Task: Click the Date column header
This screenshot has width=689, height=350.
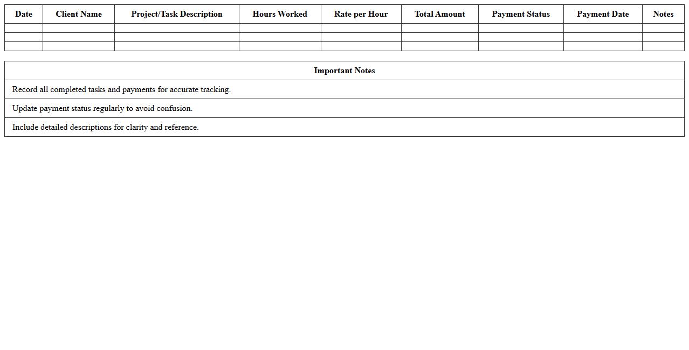Action: coord(24,14)
